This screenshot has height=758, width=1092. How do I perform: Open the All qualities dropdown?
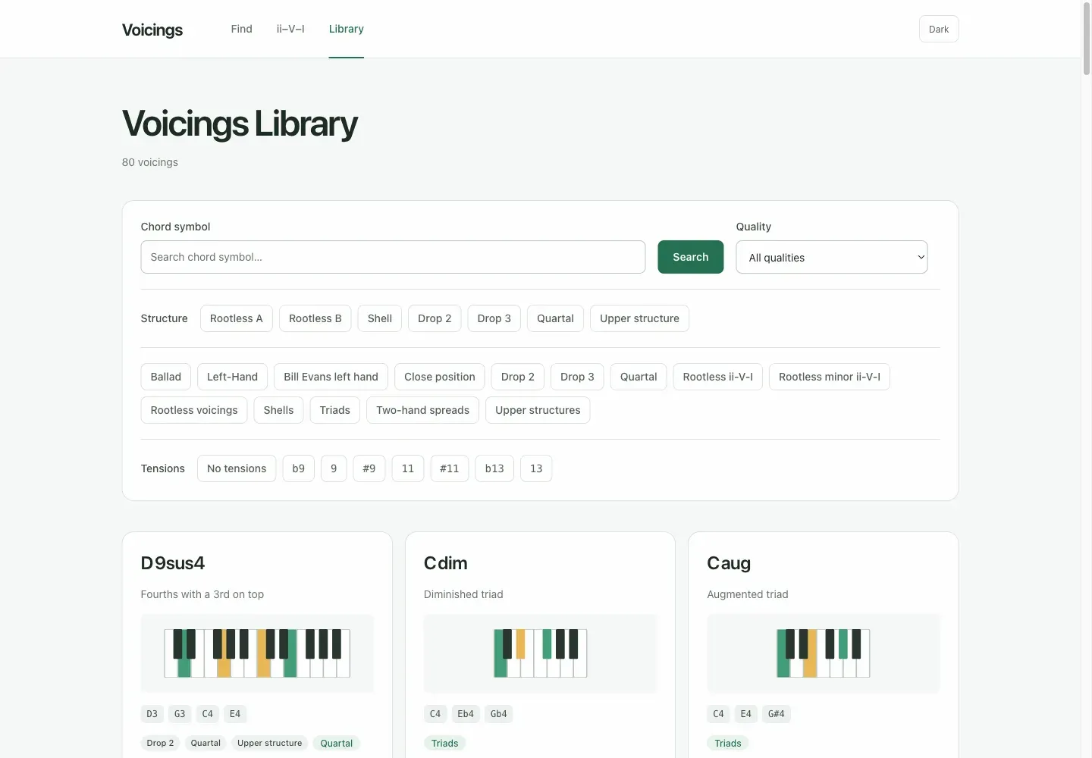tap(832, 257)
